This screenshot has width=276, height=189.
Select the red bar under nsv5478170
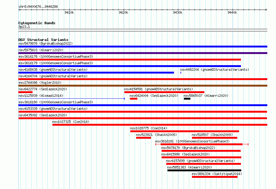click(201, 151)
